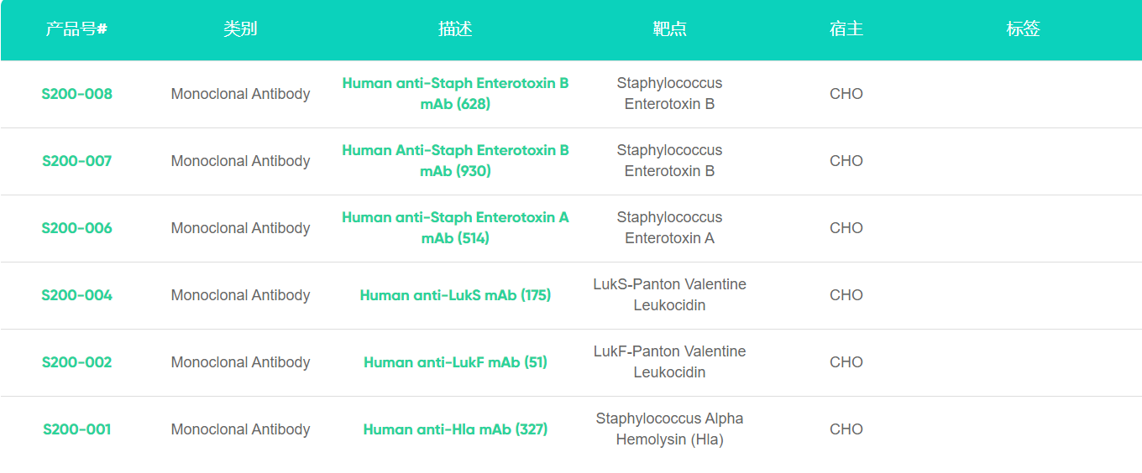Select the LukS-Panton Valentine Leukocidin target cell

pos(669,295)
